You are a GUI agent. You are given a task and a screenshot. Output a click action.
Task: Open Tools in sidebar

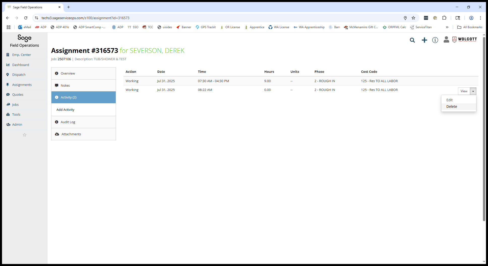(16, 114)
